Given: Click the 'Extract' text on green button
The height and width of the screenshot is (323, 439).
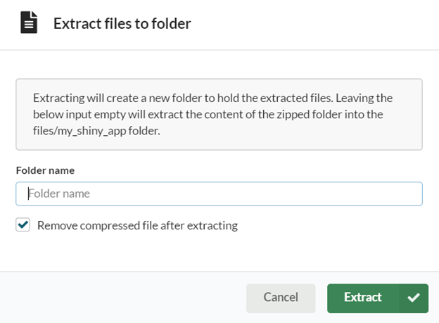Looking at the screenshot, I should pos(362,298).
